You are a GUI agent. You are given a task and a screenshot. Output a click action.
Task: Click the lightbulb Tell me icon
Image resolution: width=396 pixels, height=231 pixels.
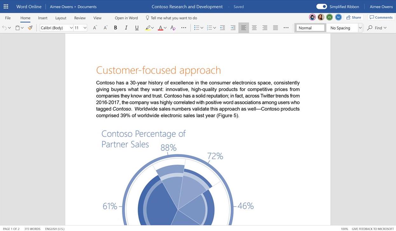click(147, 18)
